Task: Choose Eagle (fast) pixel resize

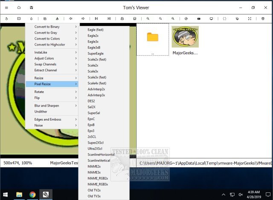Action: pos(104,30)
